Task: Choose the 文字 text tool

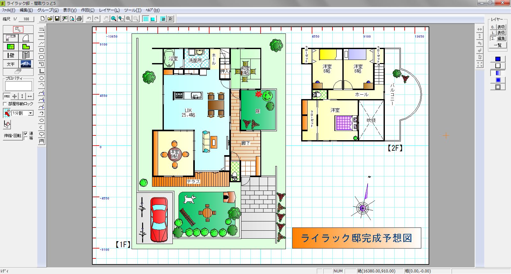Action: 11,64
